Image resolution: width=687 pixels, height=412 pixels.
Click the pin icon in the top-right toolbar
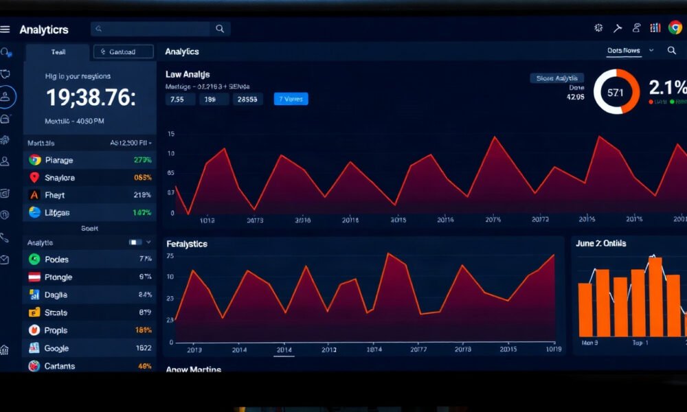618,28
